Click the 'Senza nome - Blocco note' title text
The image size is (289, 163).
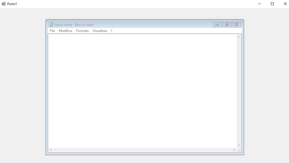(74, 25)
